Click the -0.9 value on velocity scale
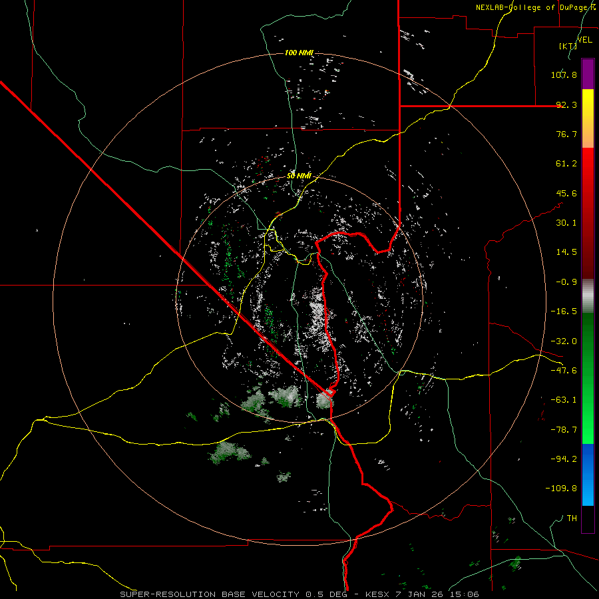Screen dimensions: 599x599 [566, 282]
